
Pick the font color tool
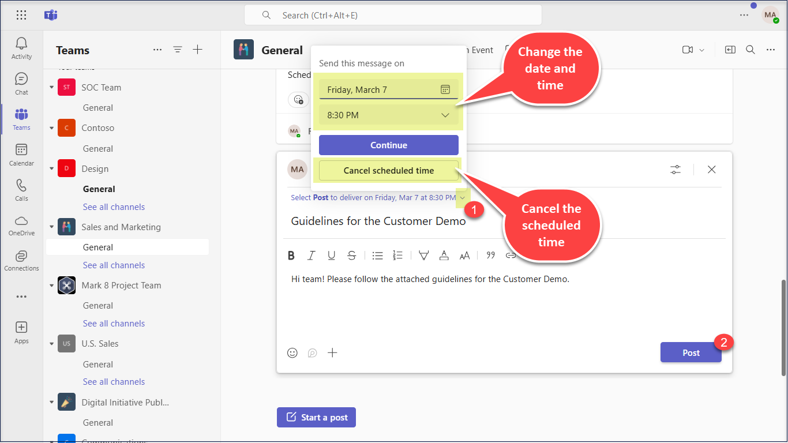tap(444, 256)
